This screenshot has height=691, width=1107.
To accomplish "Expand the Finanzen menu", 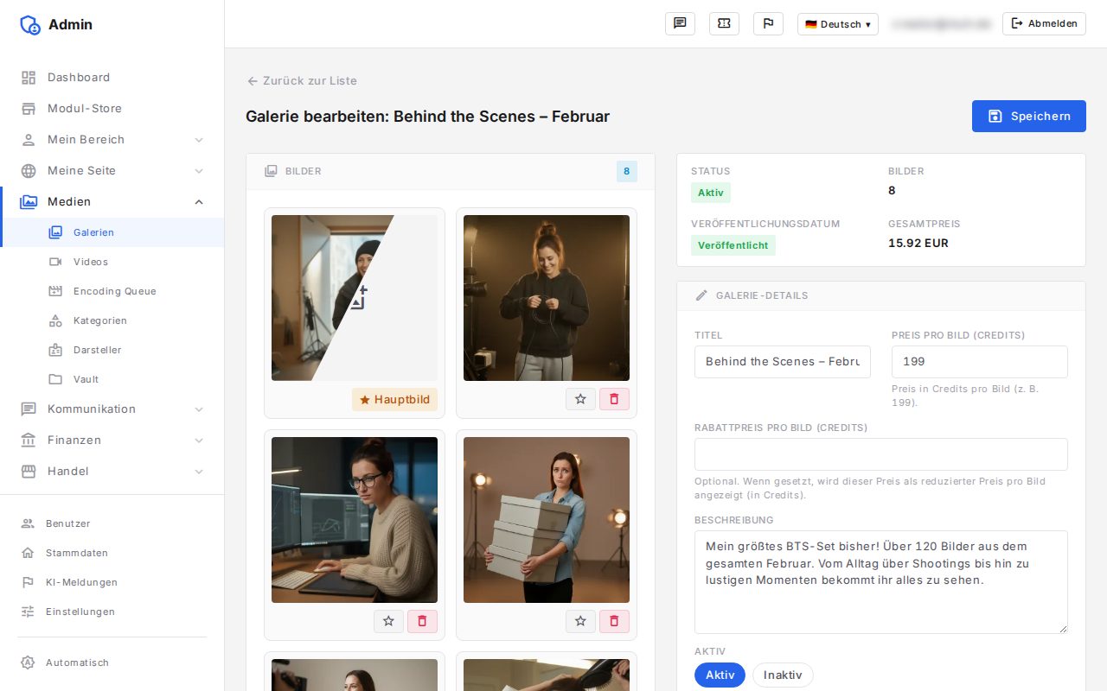I will coord(112,441).
